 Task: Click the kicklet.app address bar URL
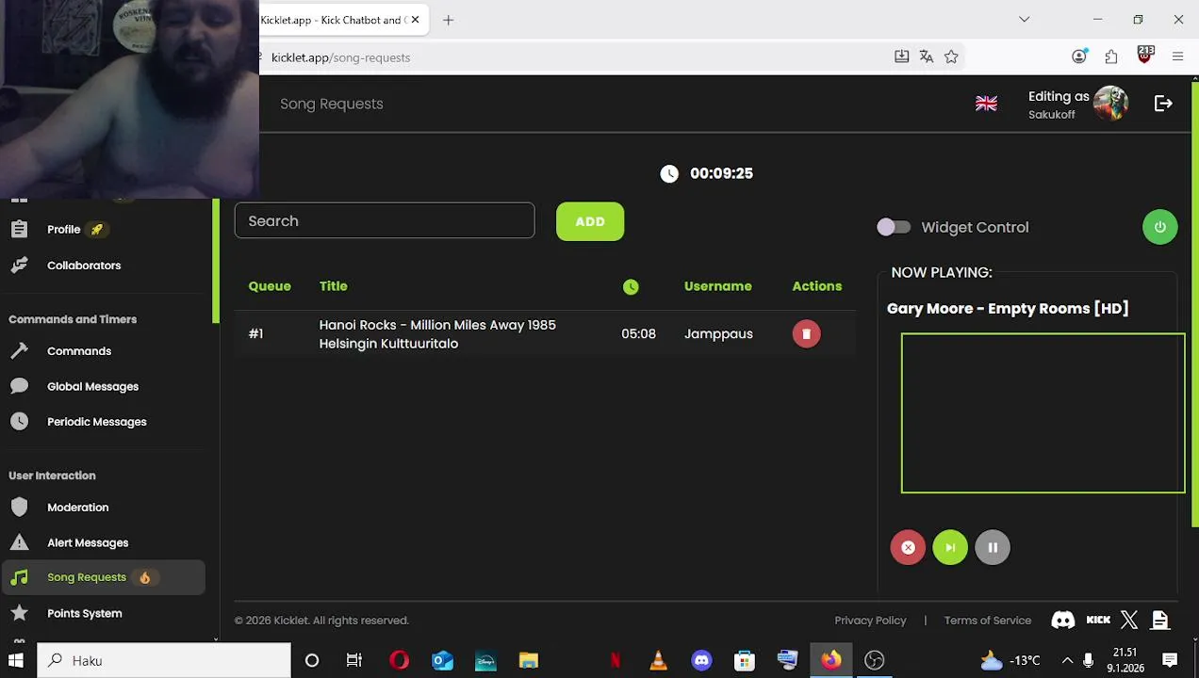[x=340, y=57]
